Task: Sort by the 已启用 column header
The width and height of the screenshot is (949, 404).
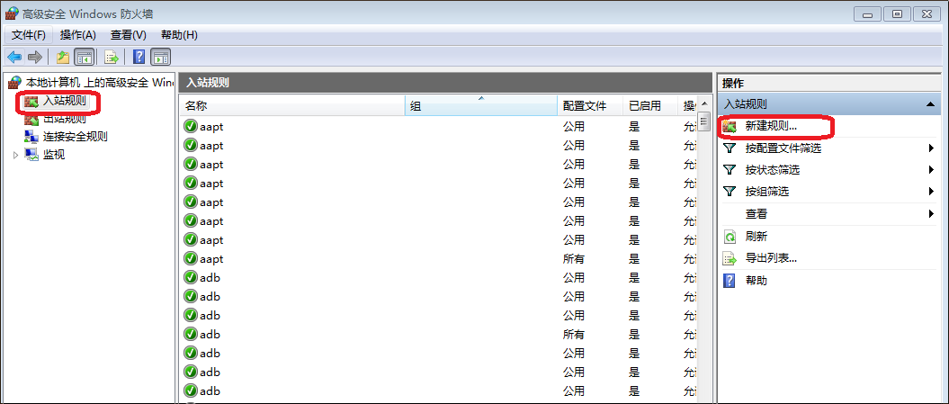Action: click(x=650, y=106)
